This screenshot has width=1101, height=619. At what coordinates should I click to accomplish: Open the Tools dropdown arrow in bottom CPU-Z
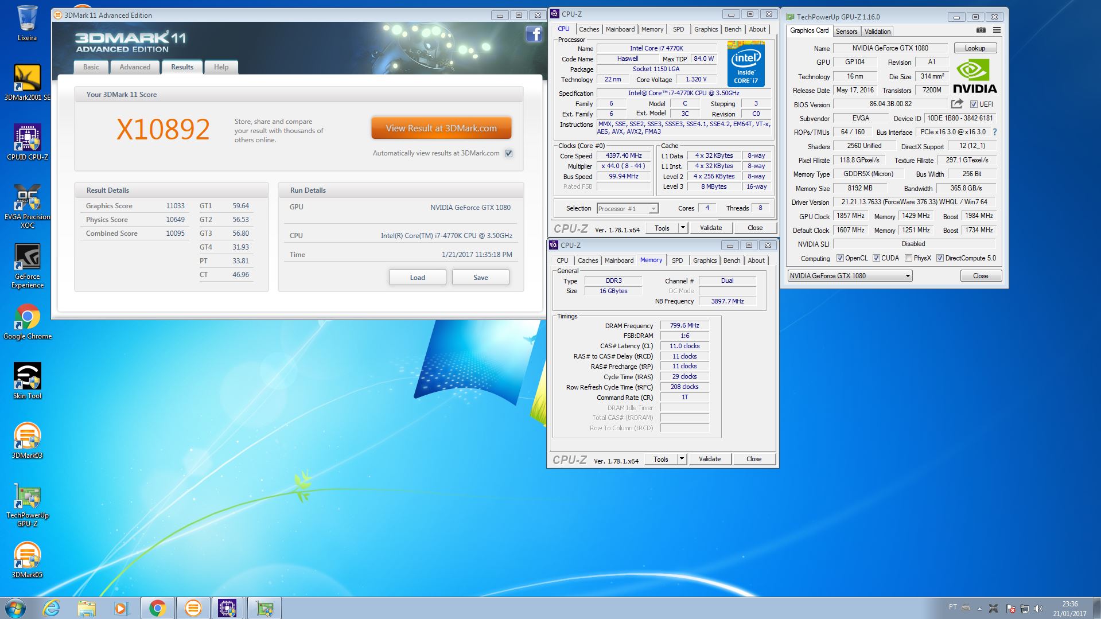pyautogui.click(x=682, y=459)
